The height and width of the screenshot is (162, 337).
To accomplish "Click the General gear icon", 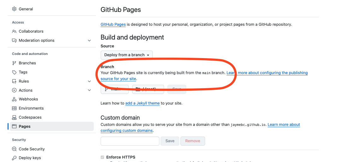I will 14,9.
